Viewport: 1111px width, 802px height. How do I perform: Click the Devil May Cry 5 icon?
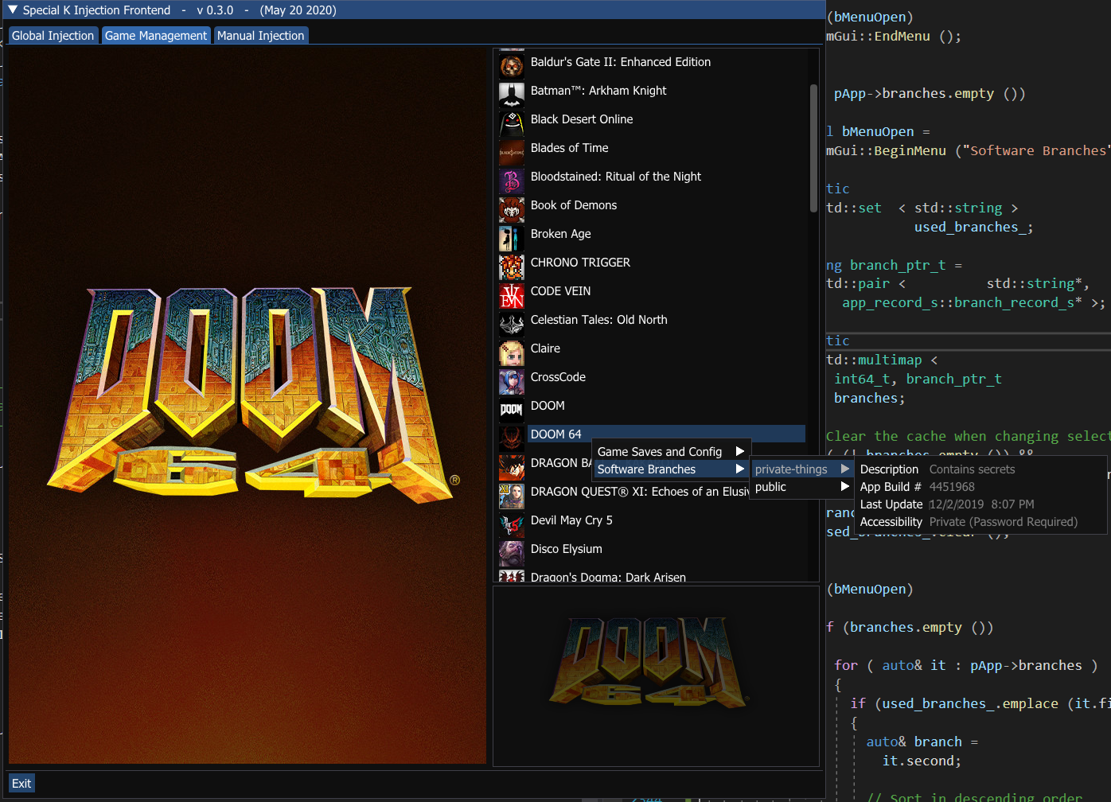pos(511,525)
